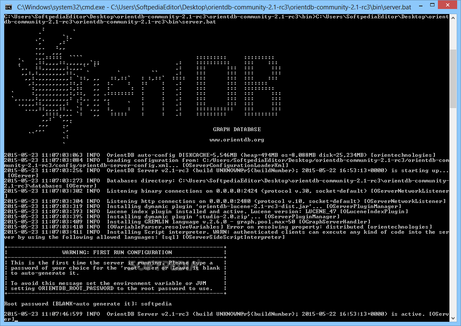Click the 'Lucene index plugin installed and active' line
Screen dimensions: 461x326
pos(206,211)
